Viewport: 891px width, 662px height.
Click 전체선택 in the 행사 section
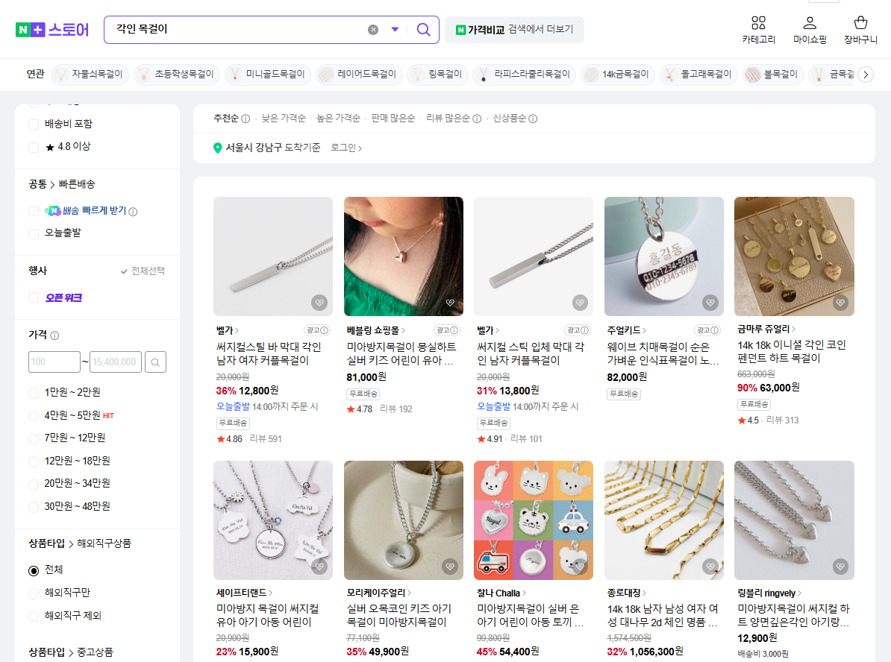click(x=143, y=271)
